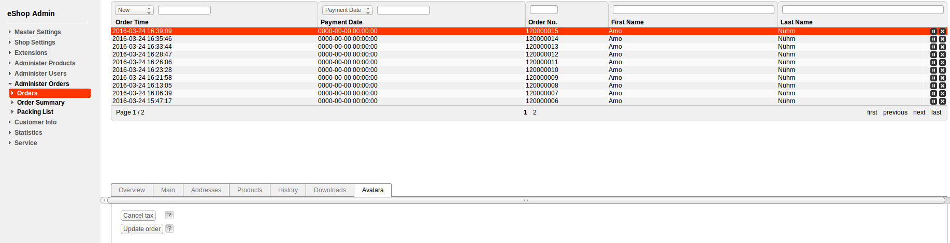Image resolution: width=950 pixels, height=243 pixels.
Task: Click pause icon for order 120000010
Action: (x=933, y=70)
